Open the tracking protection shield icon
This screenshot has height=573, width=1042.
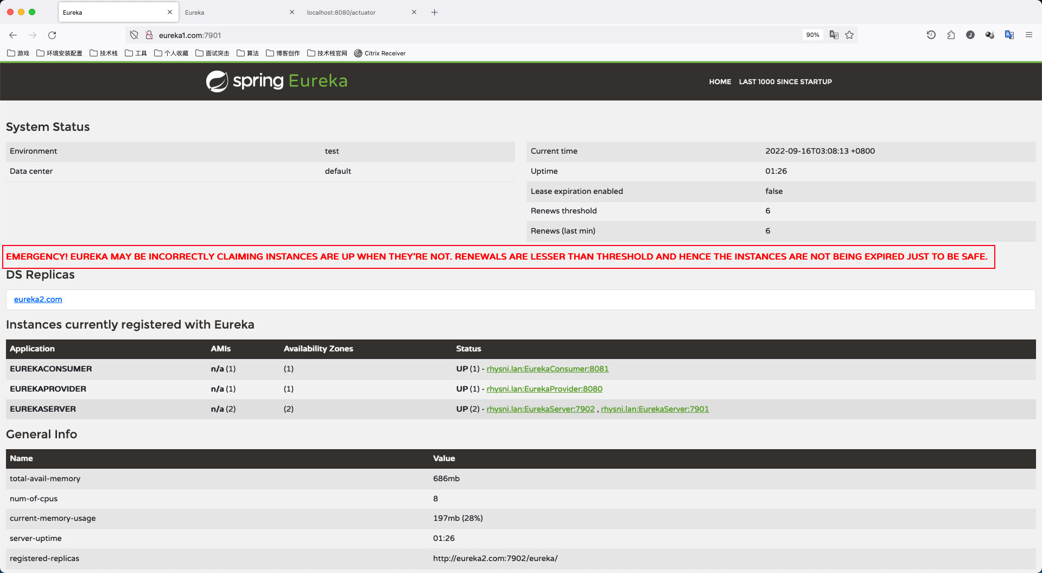pyautogui.click(x=134, y=35)
